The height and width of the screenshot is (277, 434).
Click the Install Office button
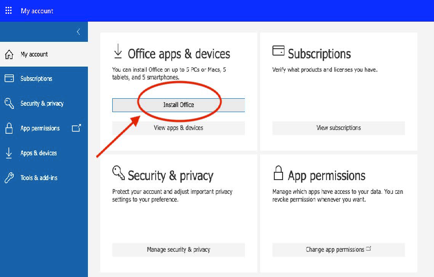coord(179,105)
